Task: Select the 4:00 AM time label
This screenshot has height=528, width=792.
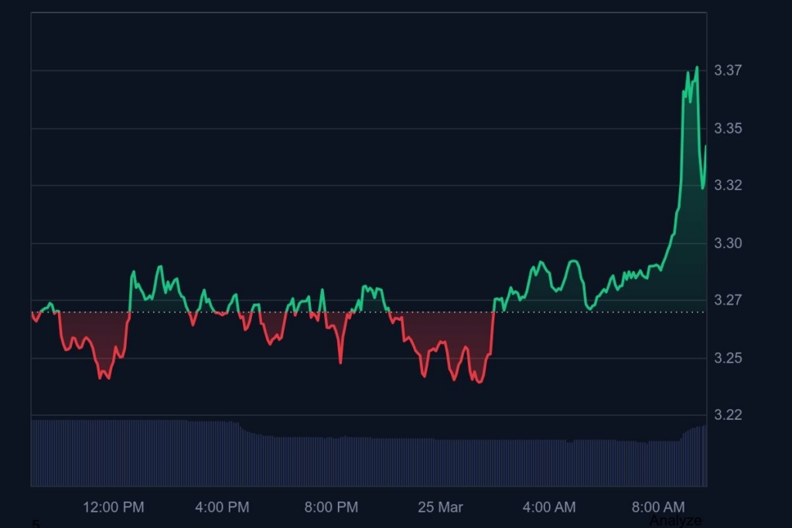Action: [x=548, y=507]
